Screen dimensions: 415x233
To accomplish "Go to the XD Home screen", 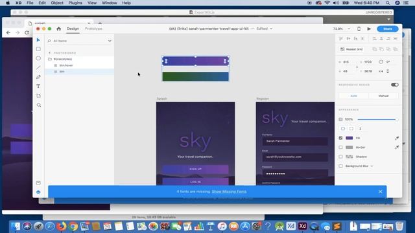I will (x=59, y=28).
